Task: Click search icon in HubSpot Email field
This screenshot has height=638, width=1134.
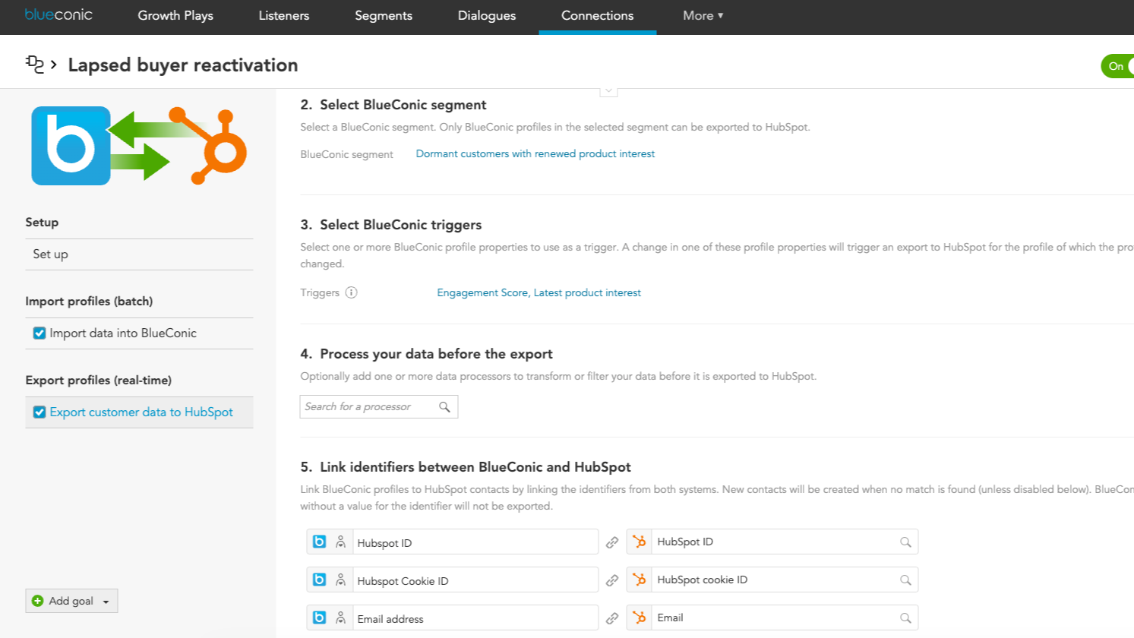Action: coord(905,617)
